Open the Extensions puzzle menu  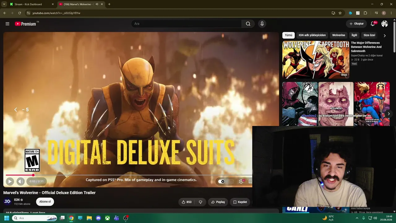365,13
